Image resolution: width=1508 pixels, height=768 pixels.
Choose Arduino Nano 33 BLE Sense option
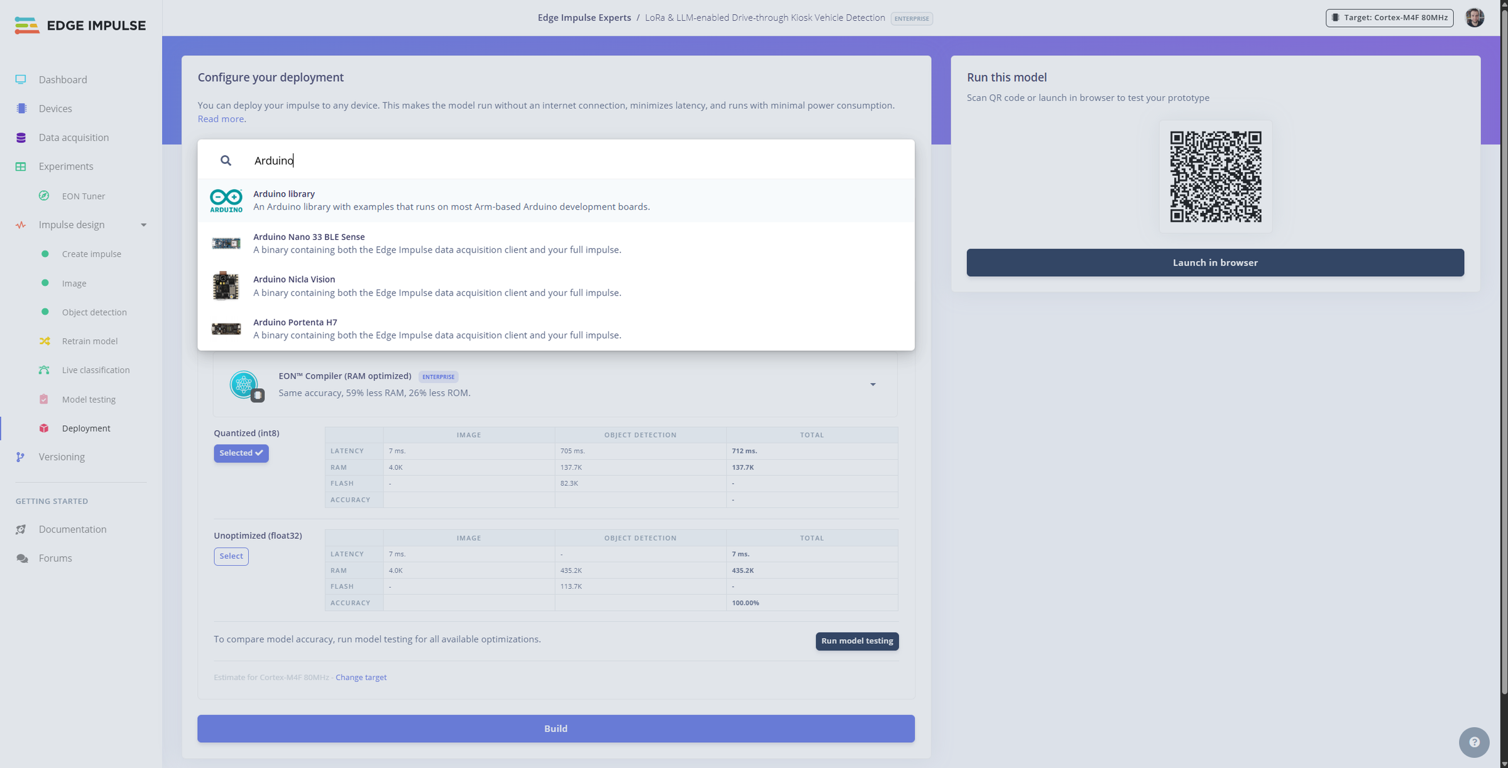pos(556,243)
